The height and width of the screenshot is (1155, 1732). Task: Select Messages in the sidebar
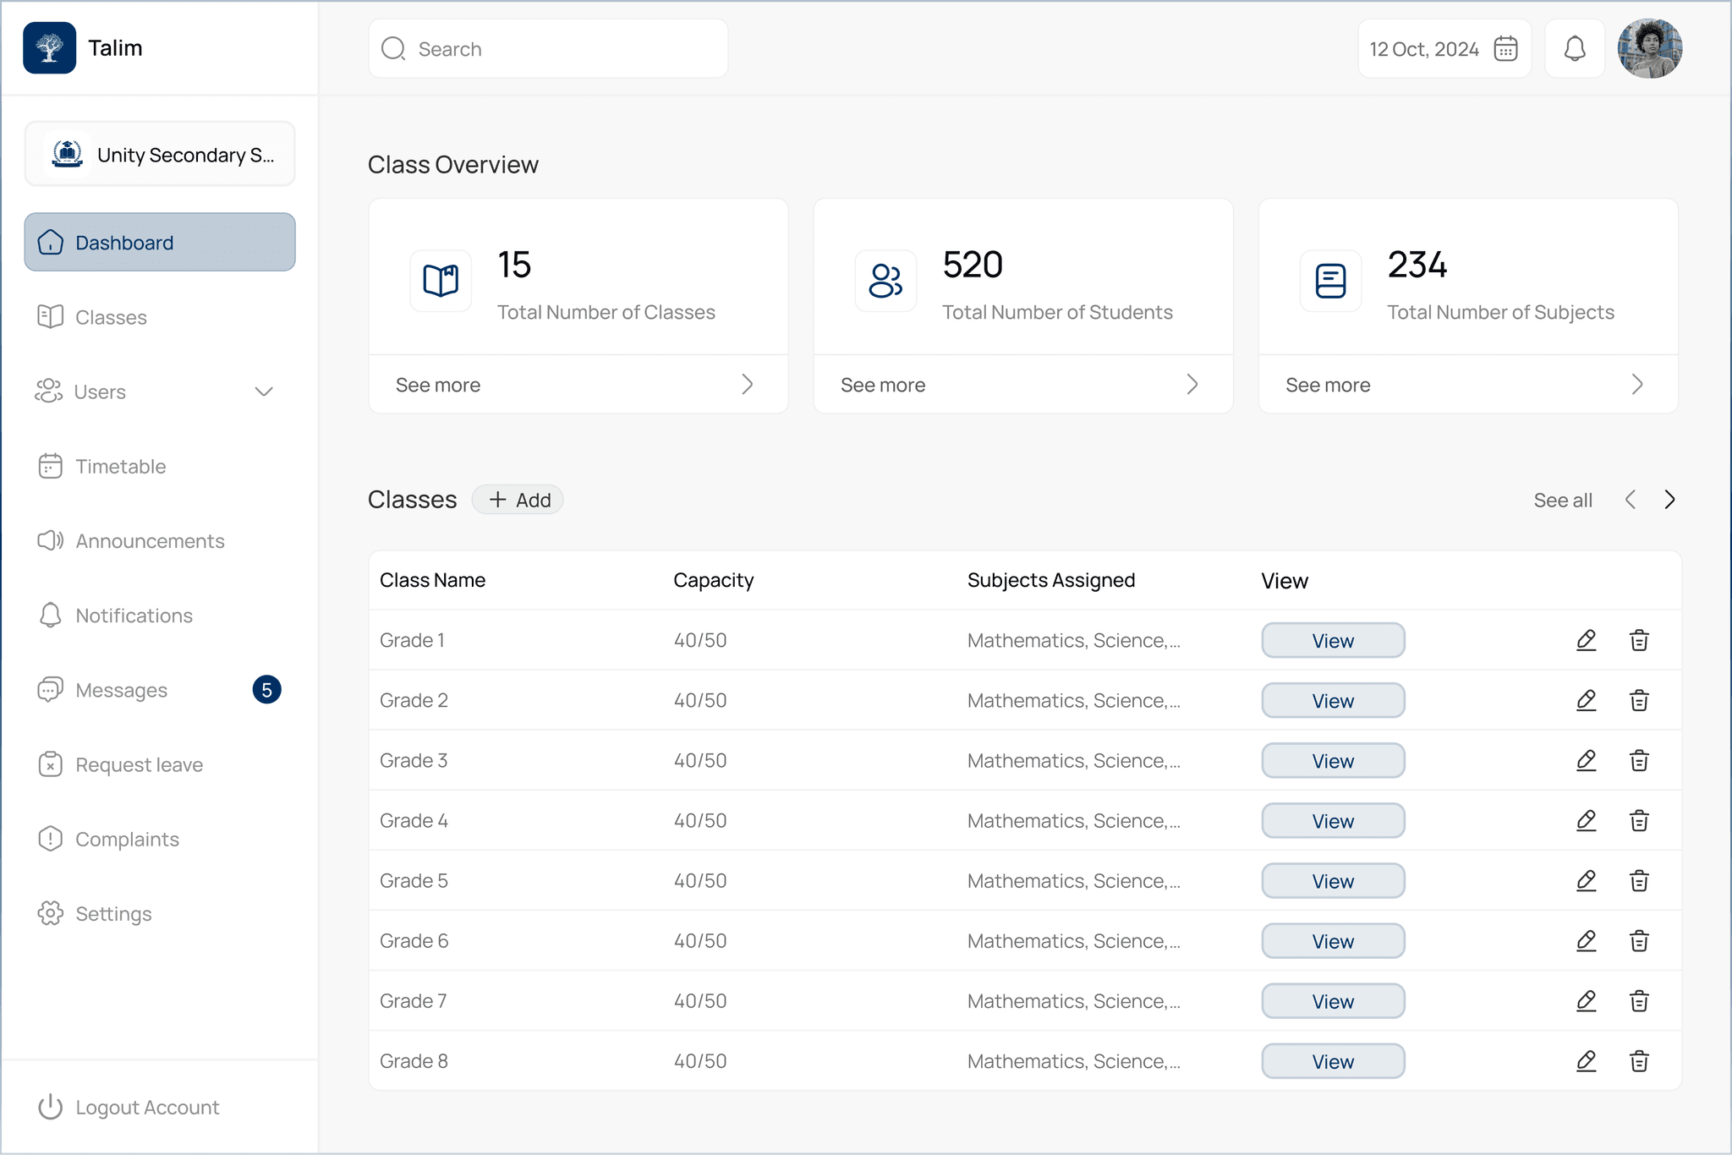(x=121, y=690)
